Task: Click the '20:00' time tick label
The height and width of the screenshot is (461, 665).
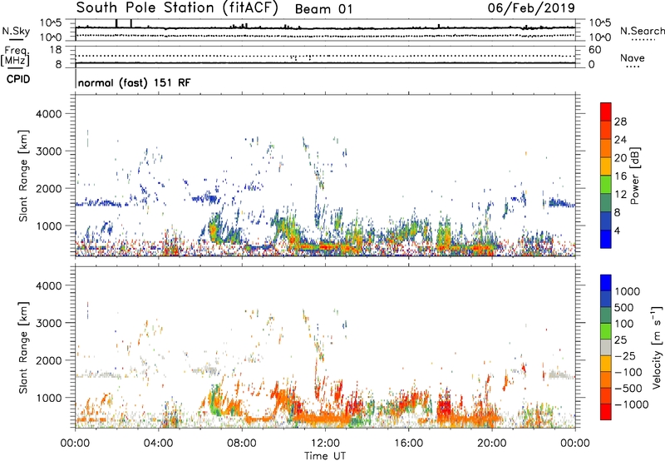Action: pyautogui.click(x=492, y=444)
